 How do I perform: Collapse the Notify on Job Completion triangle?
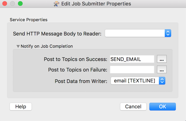[18, 46]
